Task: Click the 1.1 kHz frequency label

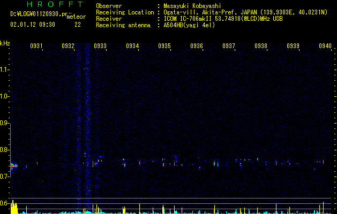Action: [5, 70]
